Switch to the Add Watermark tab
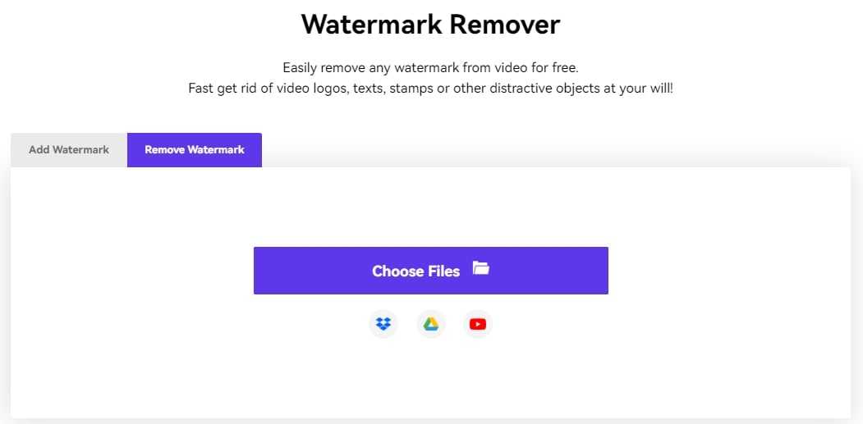Screen dimensions: 863x424 (x=69, y=150)
